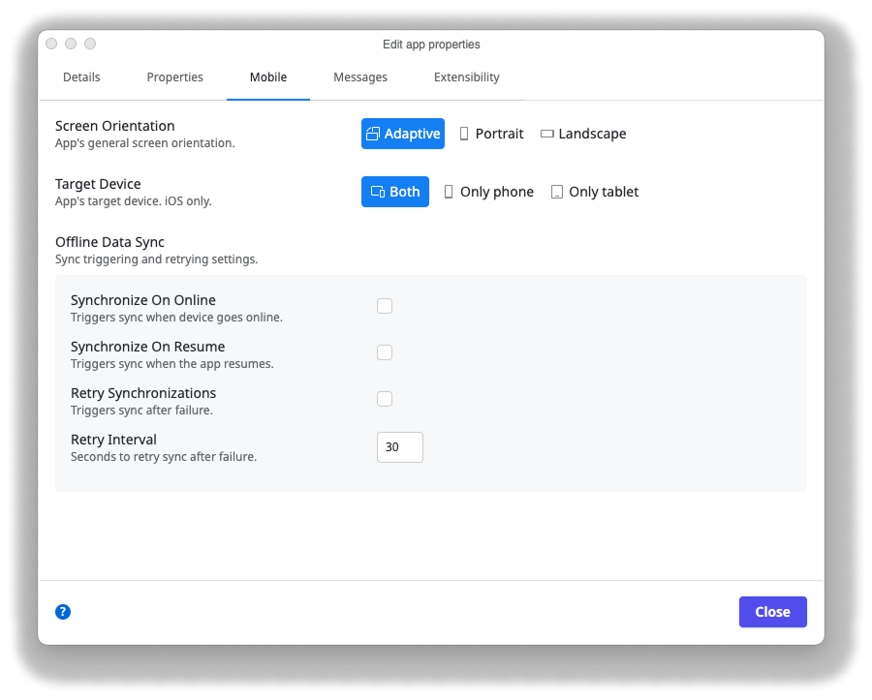
Task: Check the Retry Synchronizations box
Action: point(385,399)
